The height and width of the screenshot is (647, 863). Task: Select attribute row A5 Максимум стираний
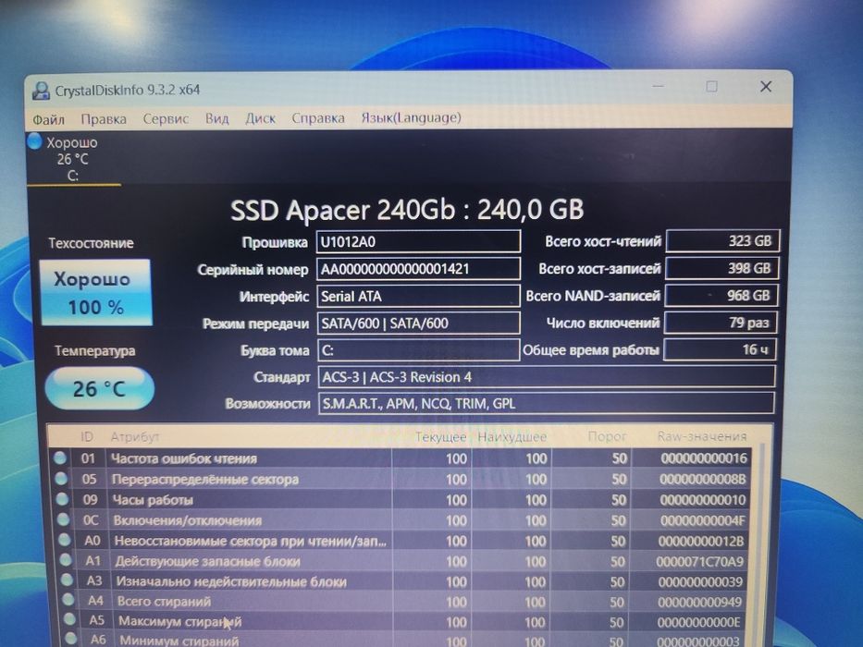[404, 622]
